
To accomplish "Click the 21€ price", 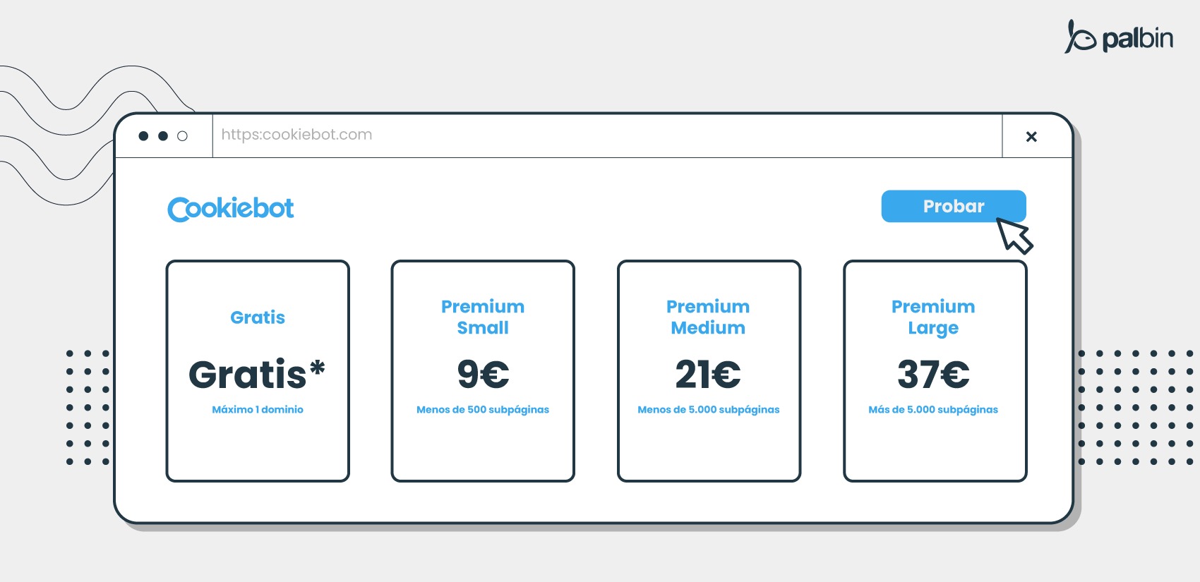I will 708,374.
